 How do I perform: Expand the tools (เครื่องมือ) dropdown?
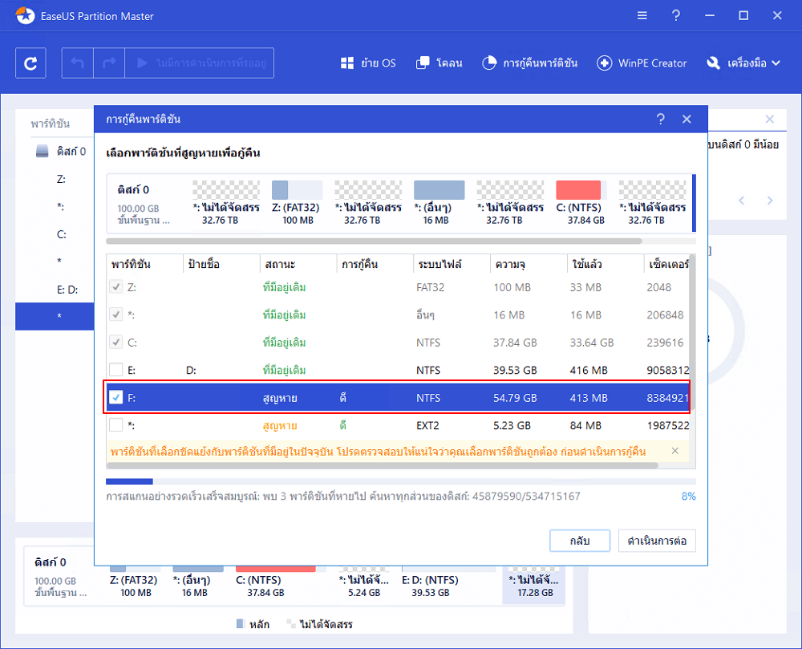coord(743,63)
